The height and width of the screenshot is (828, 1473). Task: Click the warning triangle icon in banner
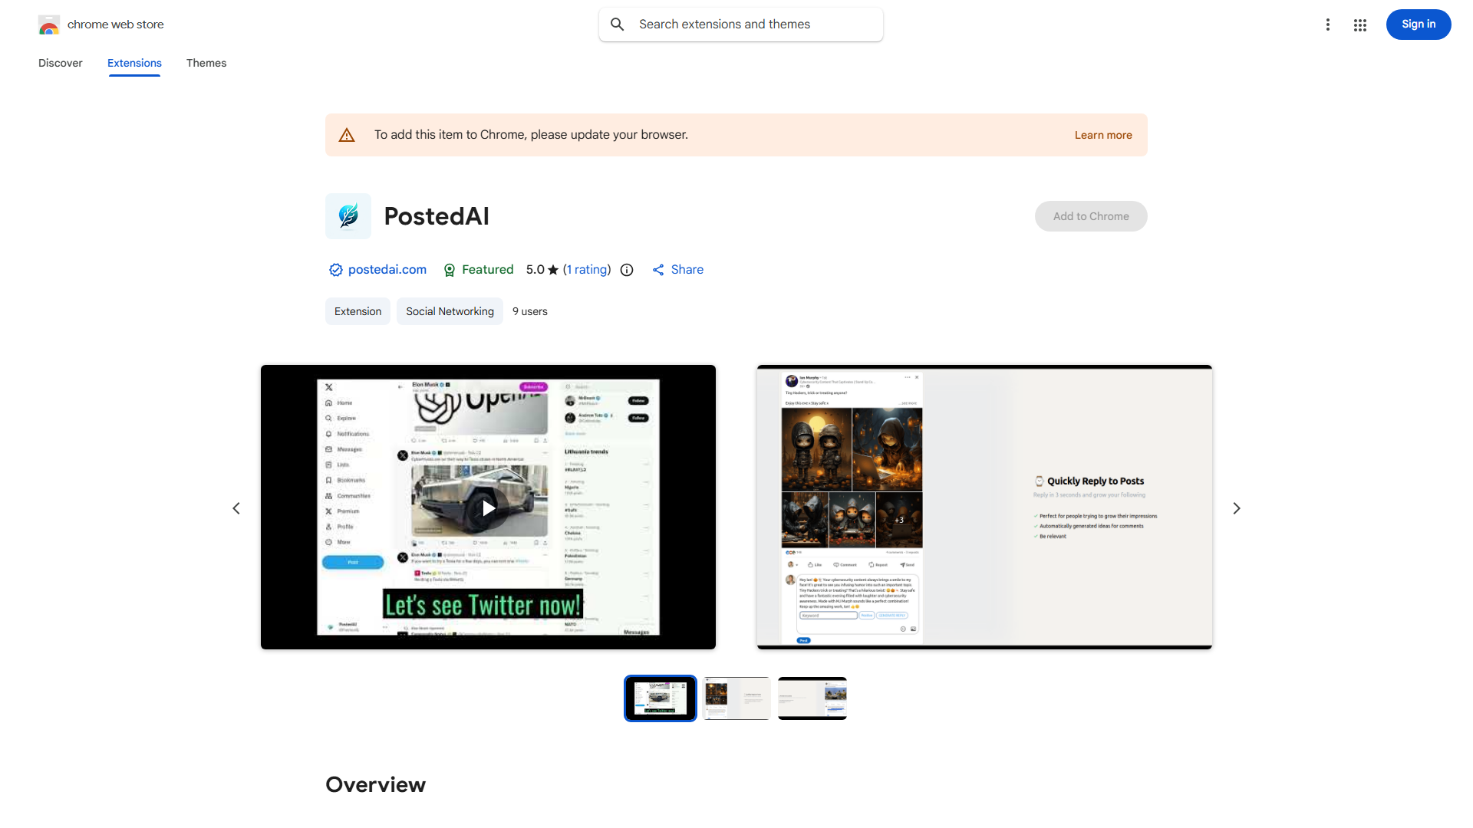point(347,135)
